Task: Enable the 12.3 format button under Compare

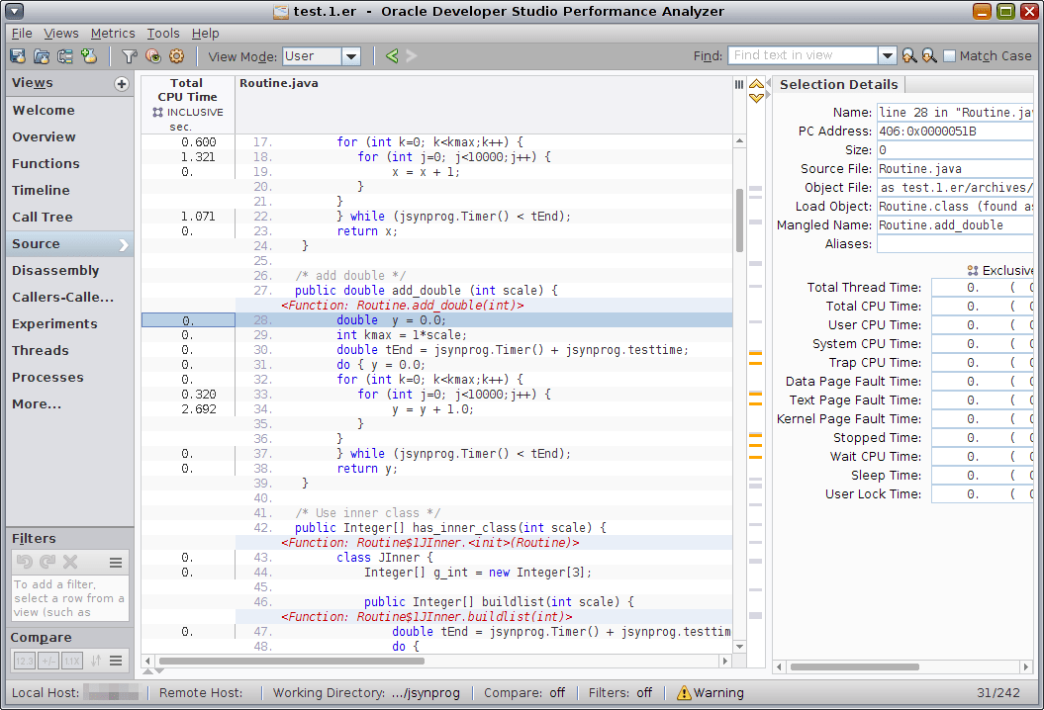Action: click(x=24, y=661)
